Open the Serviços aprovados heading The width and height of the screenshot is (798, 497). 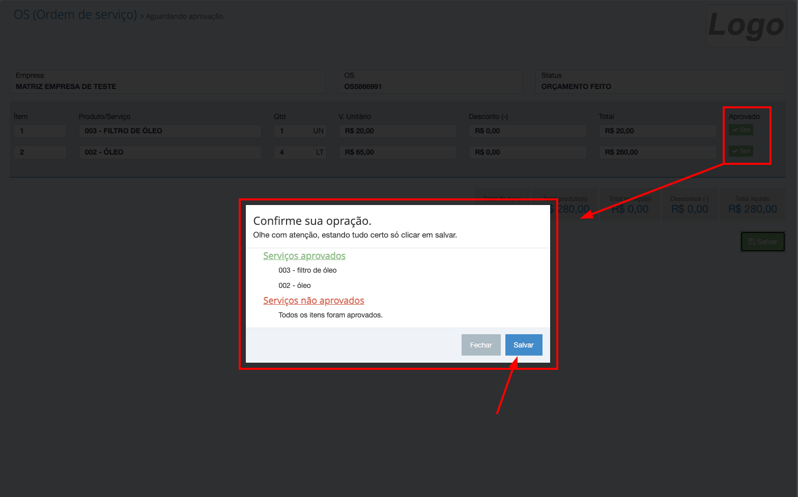(304, 256)
